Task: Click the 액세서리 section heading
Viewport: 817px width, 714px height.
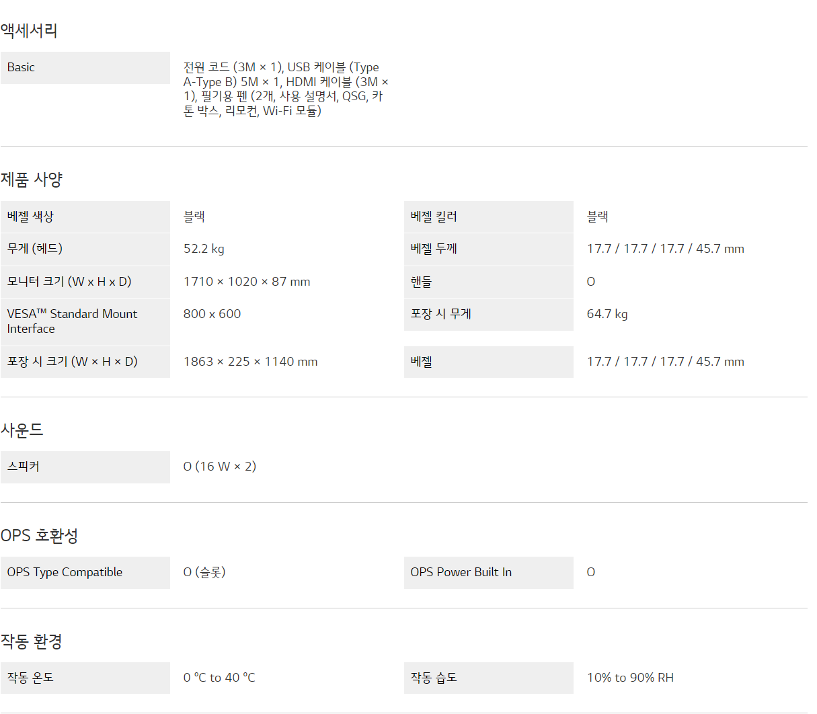Action: 29,31
